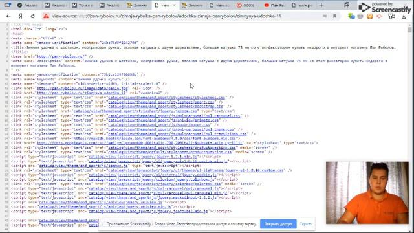
Task: Open the jquery.maskedinput script link
Action: (153, 197)
